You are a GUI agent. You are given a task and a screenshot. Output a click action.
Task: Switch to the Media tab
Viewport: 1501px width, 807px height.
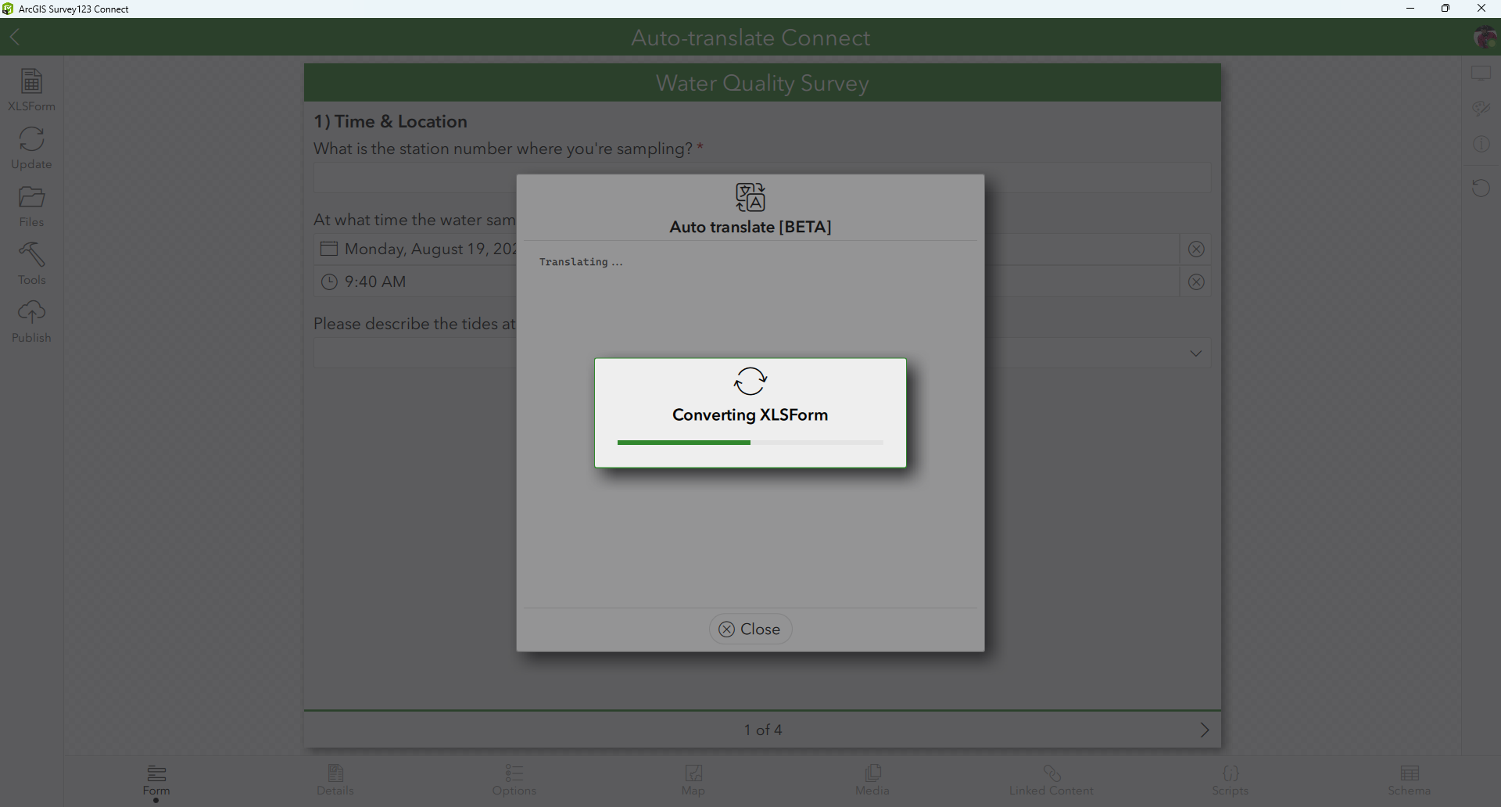pyautogui.click(x=872, y=780)
